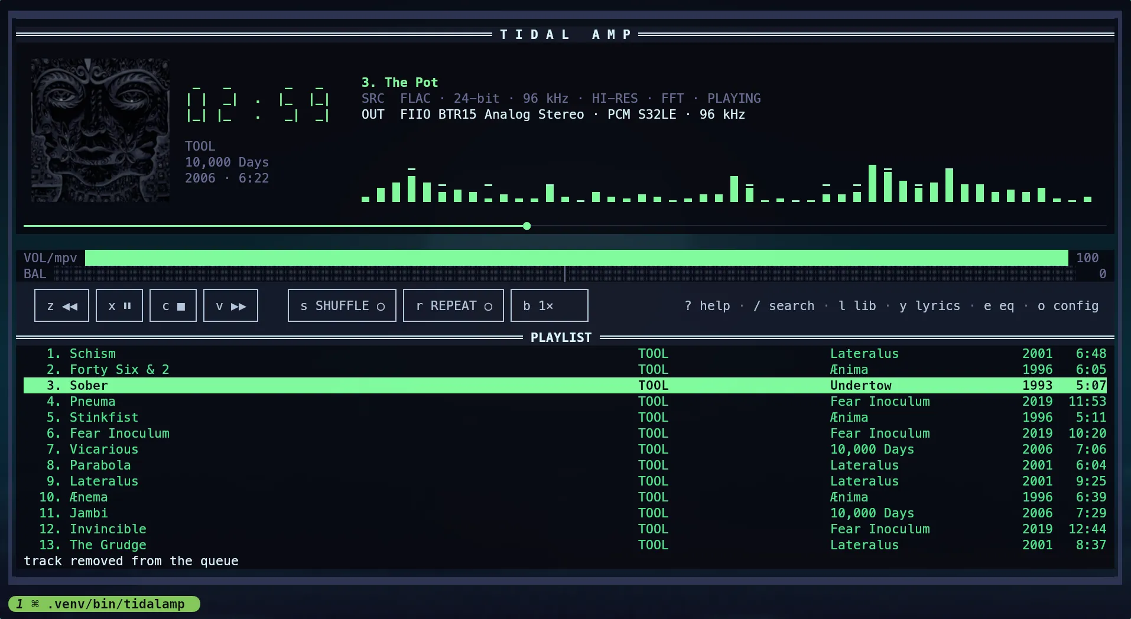Click the 10,000 Days album cover art

tap(100, 130)
